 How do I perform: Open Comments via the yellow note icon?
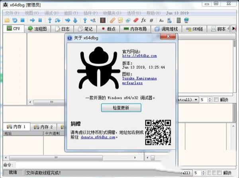point(120,20)
